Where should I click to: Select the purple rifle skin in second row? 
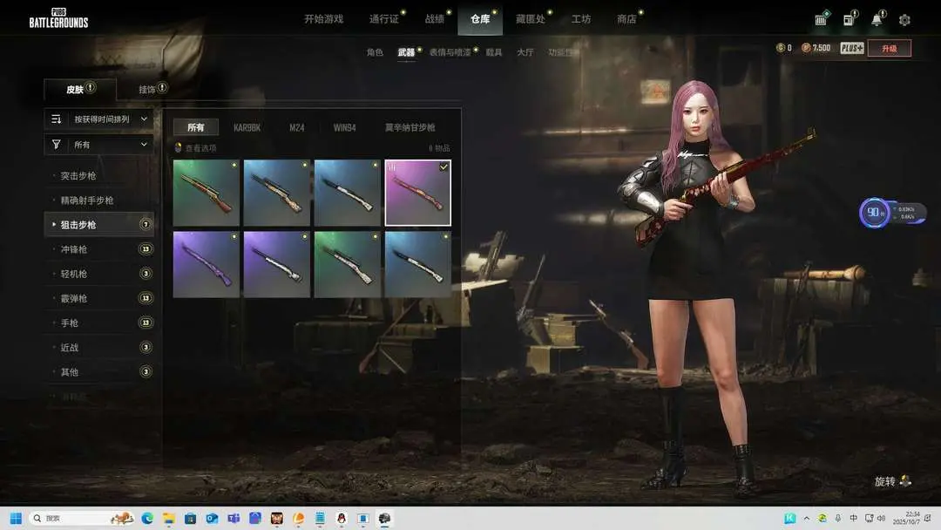(x=206, y=264)
